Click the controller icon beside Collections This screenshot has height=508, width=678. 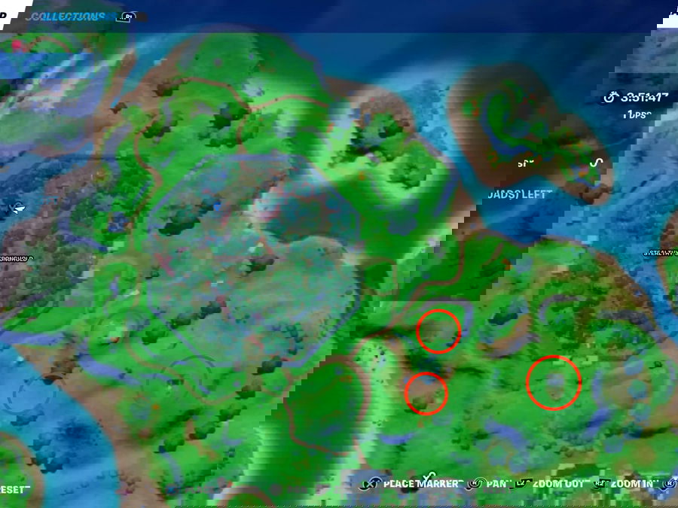pos(128,17)
